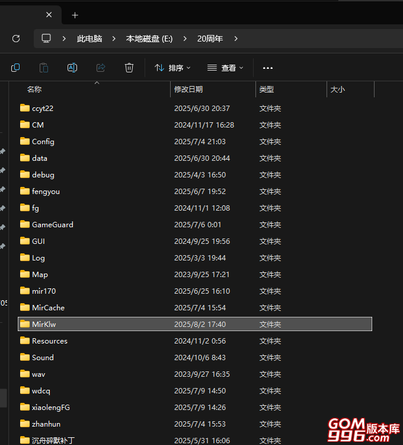Sort by 修改日期 column header

coord(188,89)
